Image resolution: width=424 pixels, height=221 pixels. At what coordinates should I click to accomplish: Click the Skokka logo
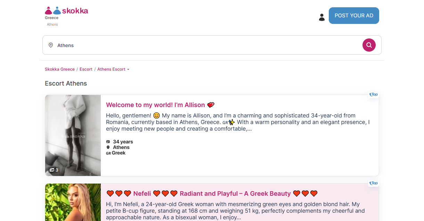click(66, 11)
